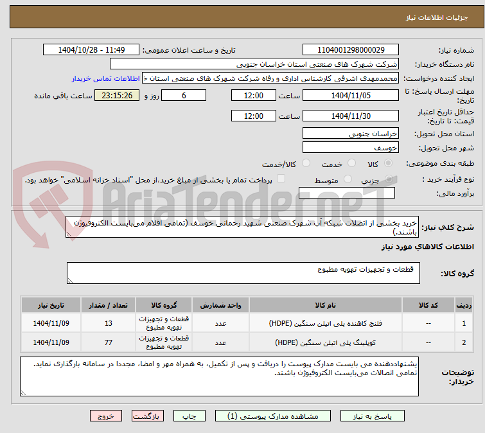Click the row number 2 cell

pyautogui.click(x=464, y=342)
